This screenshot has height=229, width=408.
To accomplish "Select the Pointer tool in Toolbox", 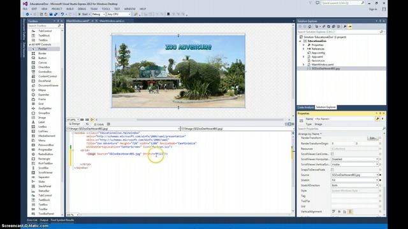I will [44, 49].
